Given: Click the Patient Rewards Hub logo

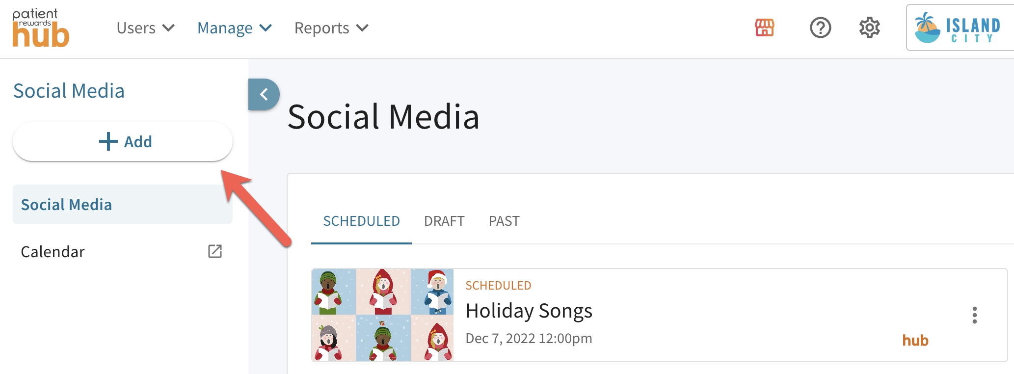Looking at the screenshot, I should pyautogui.click(x=41, y=28).
